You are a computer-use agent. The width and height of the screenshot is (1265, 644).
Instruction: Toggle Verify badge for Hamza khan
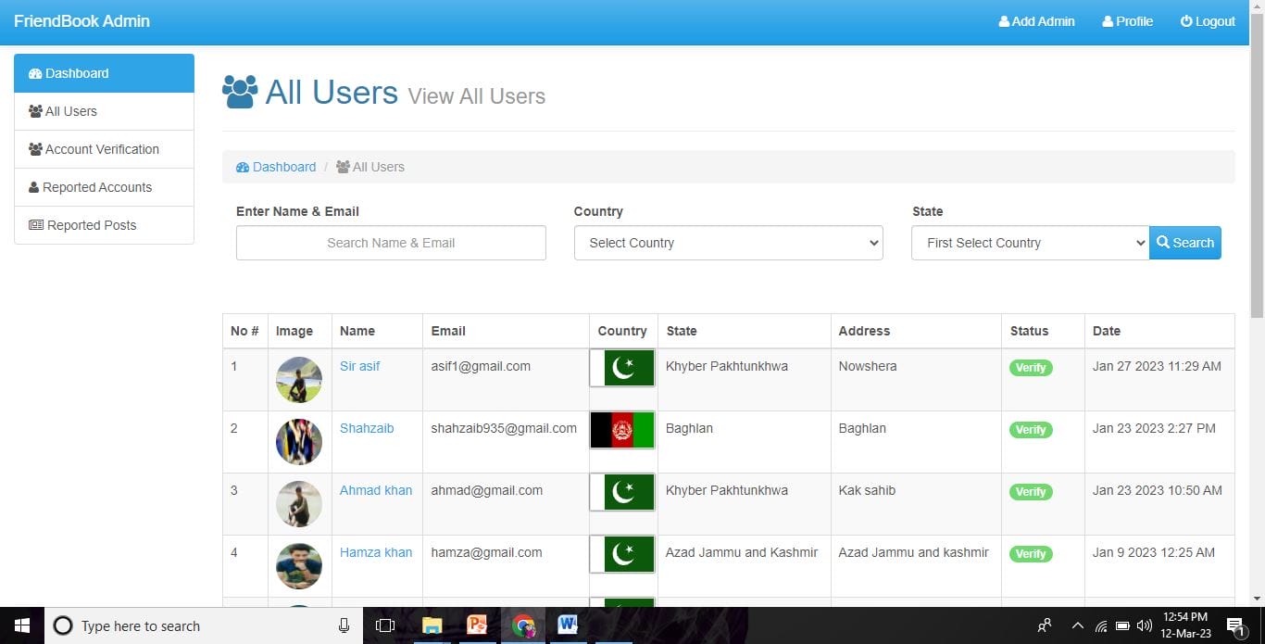pos(1030,554)
